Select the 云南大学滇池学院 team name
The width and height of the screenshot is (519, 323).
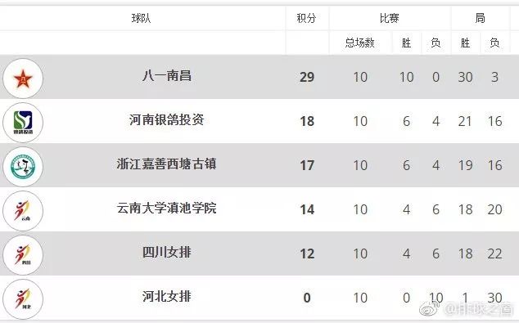(x=166, y=208)
